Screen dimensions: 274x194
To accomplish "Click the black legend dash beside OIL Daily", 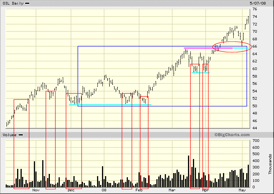I will click(27, 3).
